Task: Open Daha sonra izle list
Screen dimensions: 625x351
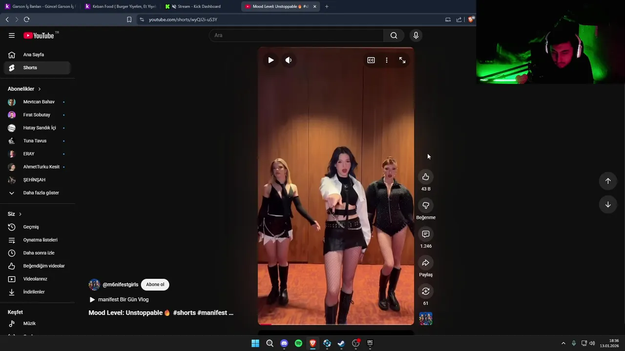Action: [37, 253]
